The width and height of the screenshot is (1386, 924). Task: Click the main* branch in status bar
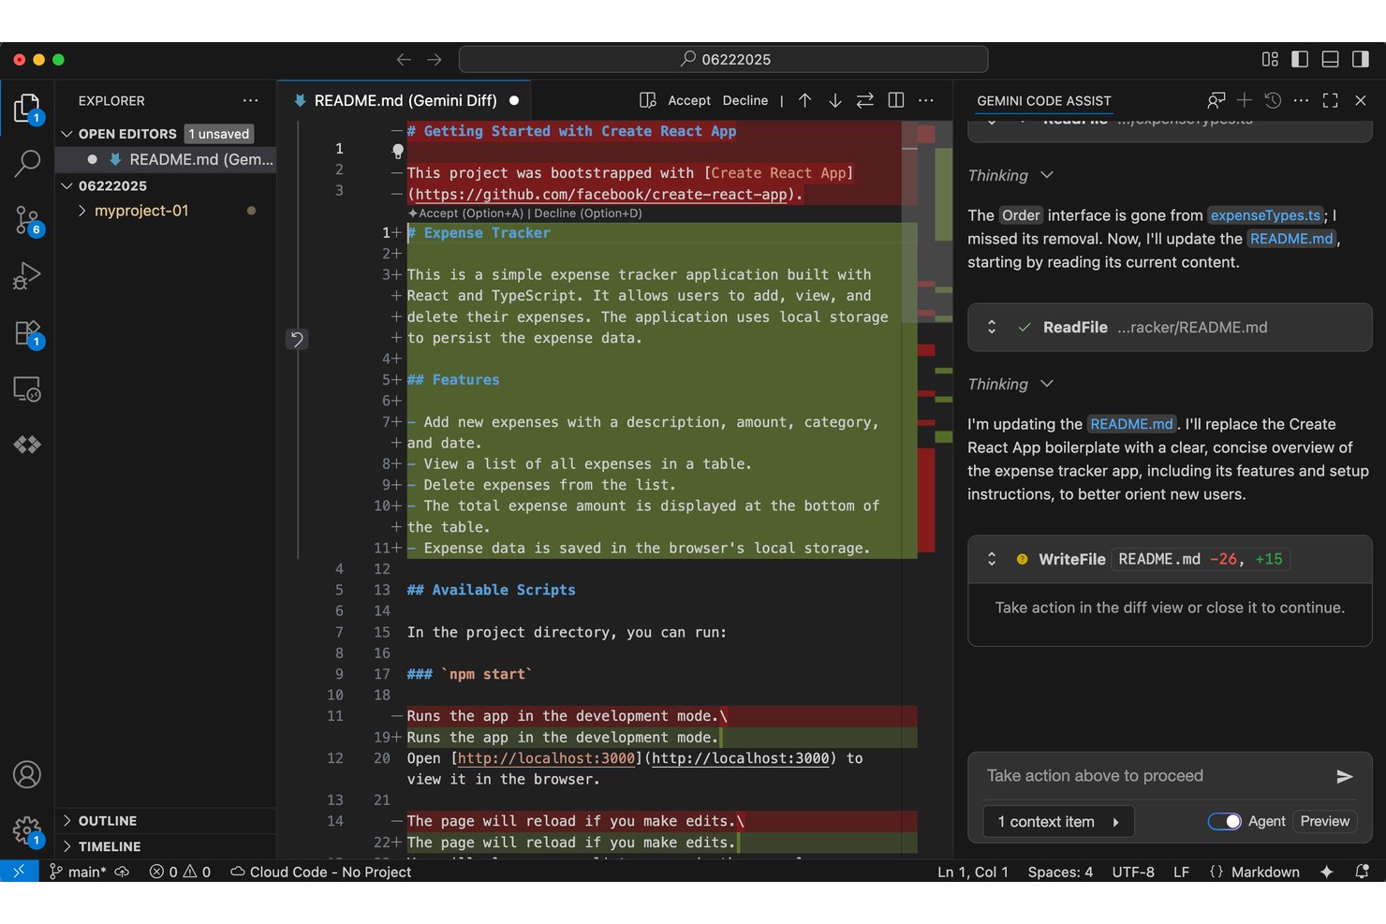click(79, 872)
